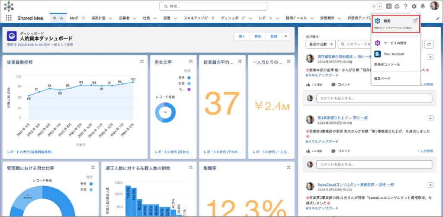Click the setup gear icon

coord(414,6)
